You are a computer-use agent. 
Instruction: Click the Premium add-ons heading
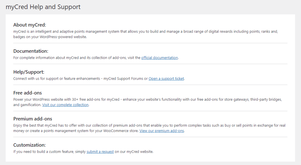point(33,119)
